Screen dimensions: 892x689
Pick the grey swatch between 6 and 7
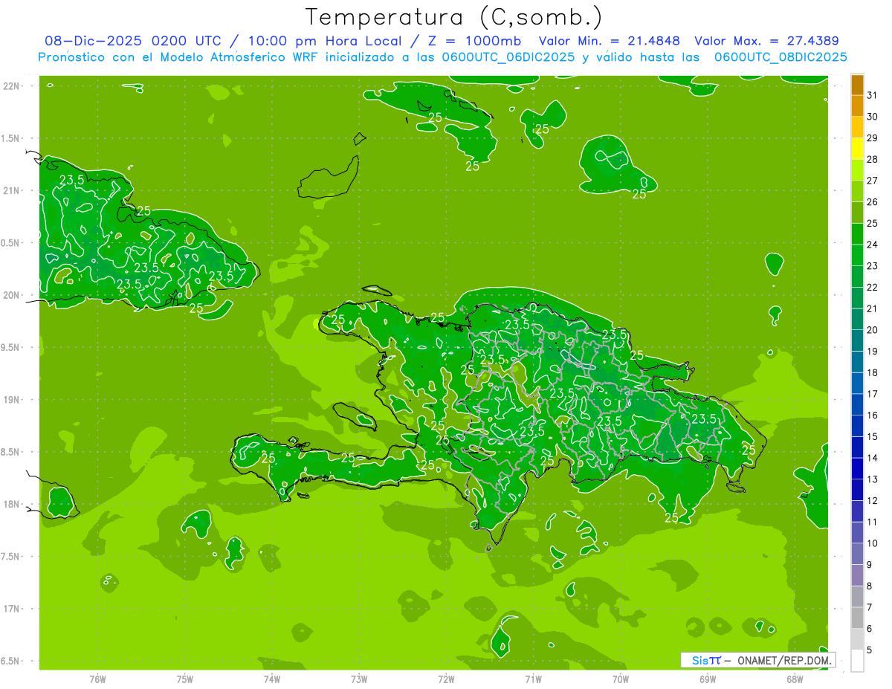click(x=857, y=618)
